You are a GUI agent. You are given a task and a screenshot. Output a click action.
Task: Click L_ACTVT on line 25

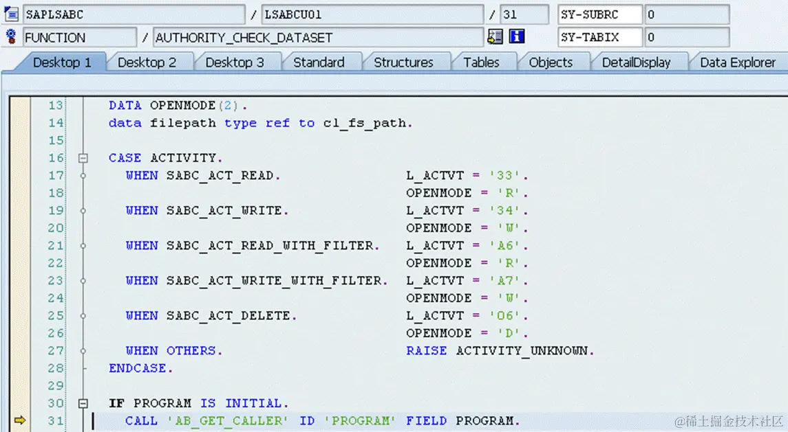(435, 316)
